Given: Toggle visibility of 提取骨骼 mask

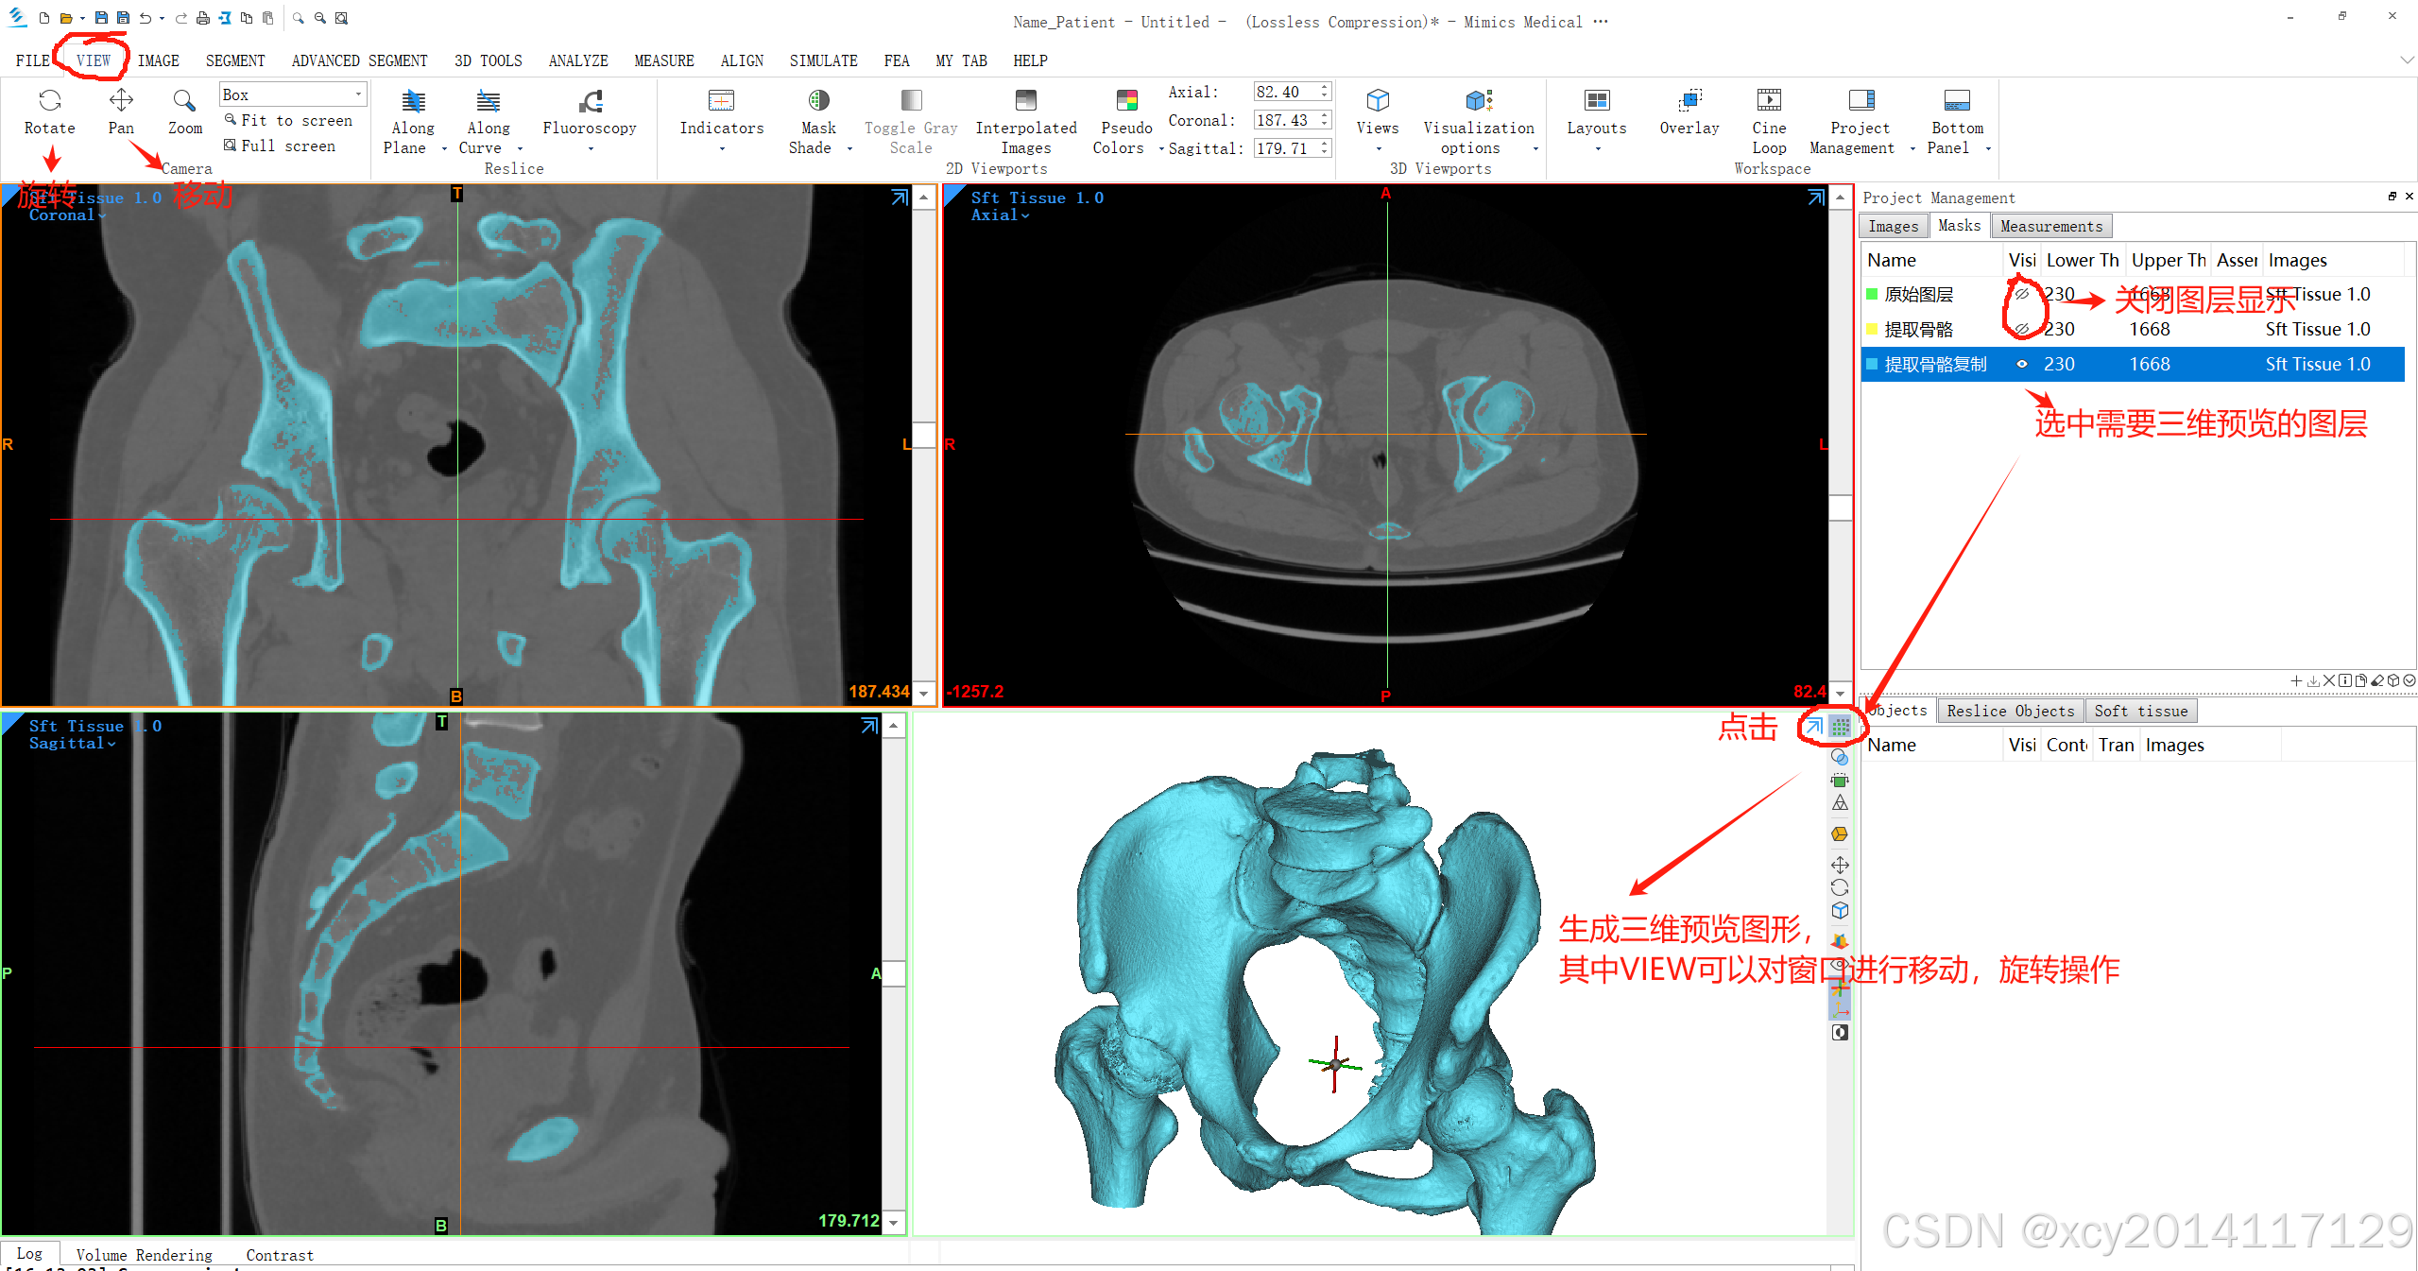Looking at the screenshot, I should [x=2021, y=329].
